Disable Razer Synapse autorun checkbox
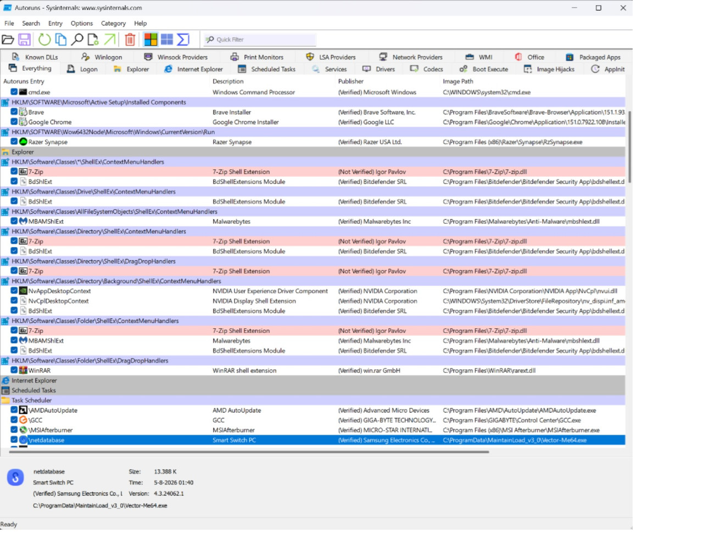This screenshot has height=534, width=703. tap(14, 142)
